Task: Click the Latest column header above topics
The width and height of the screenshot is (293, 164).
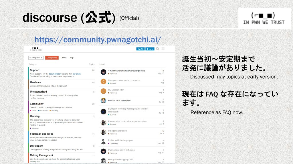Action: pyautogui.click(x=102, y=64)
